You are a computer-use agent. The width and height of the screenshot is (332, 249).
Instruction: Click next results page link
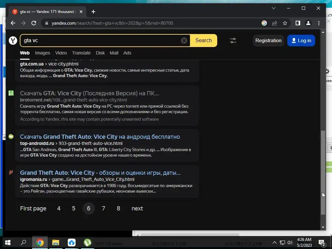137,208
